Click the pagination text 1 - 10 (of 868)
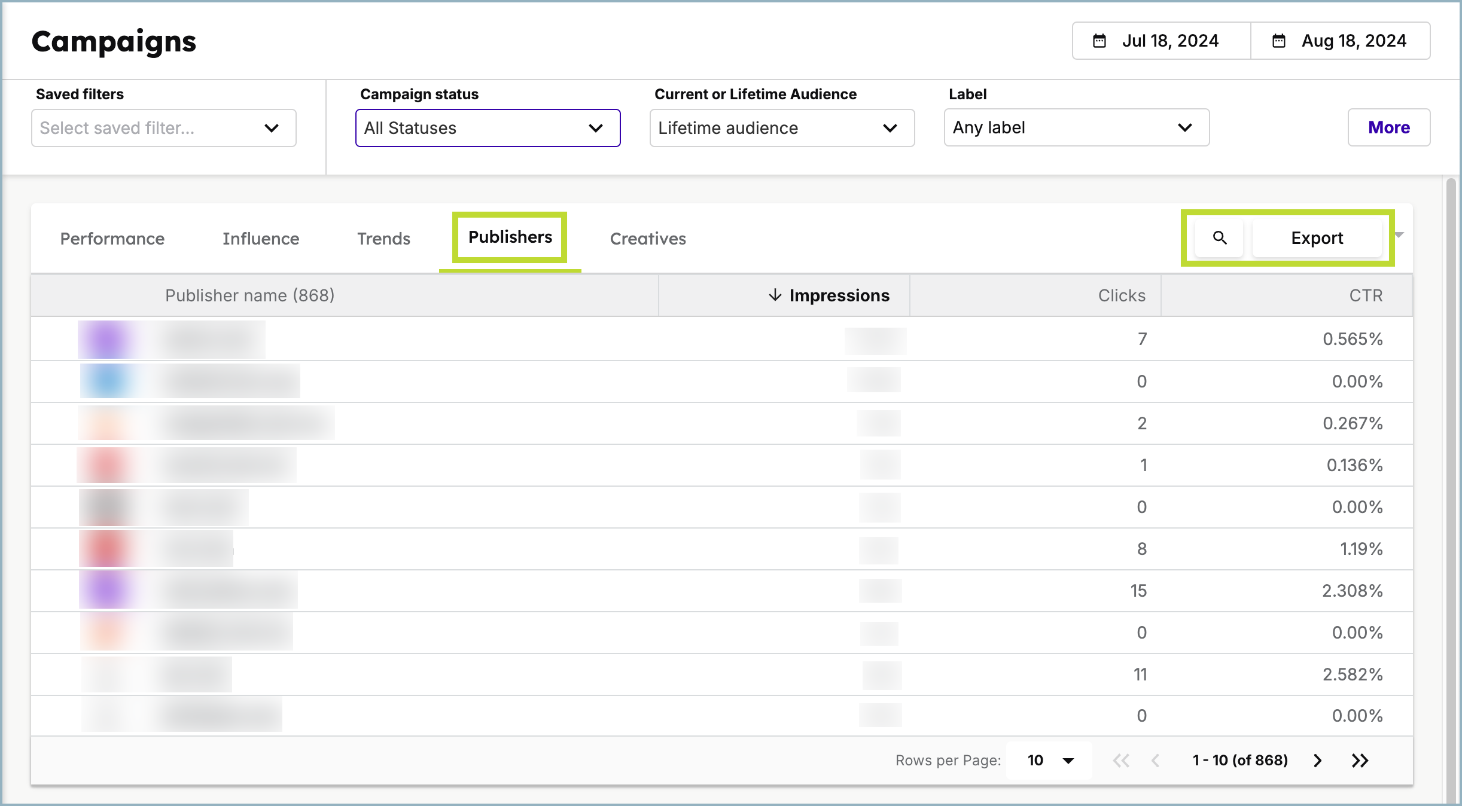1462x806 pixels. [1240, 760]
